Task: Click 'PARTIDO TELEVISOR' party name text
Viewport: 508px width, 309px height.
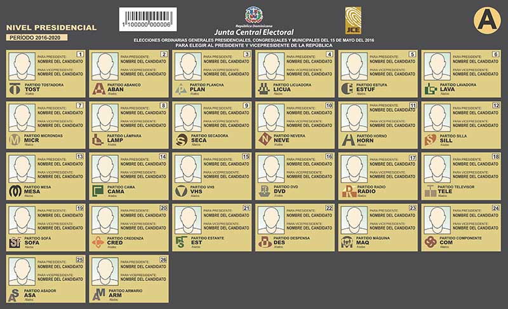Action: 456,187
